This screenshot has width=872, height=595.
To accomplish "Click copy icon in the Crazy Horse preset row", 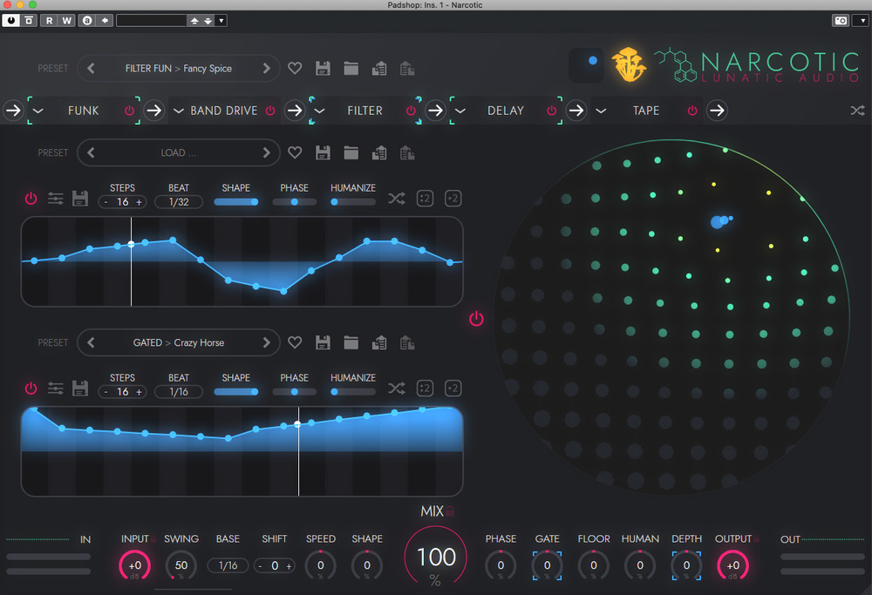I will [x=379, y=342].
